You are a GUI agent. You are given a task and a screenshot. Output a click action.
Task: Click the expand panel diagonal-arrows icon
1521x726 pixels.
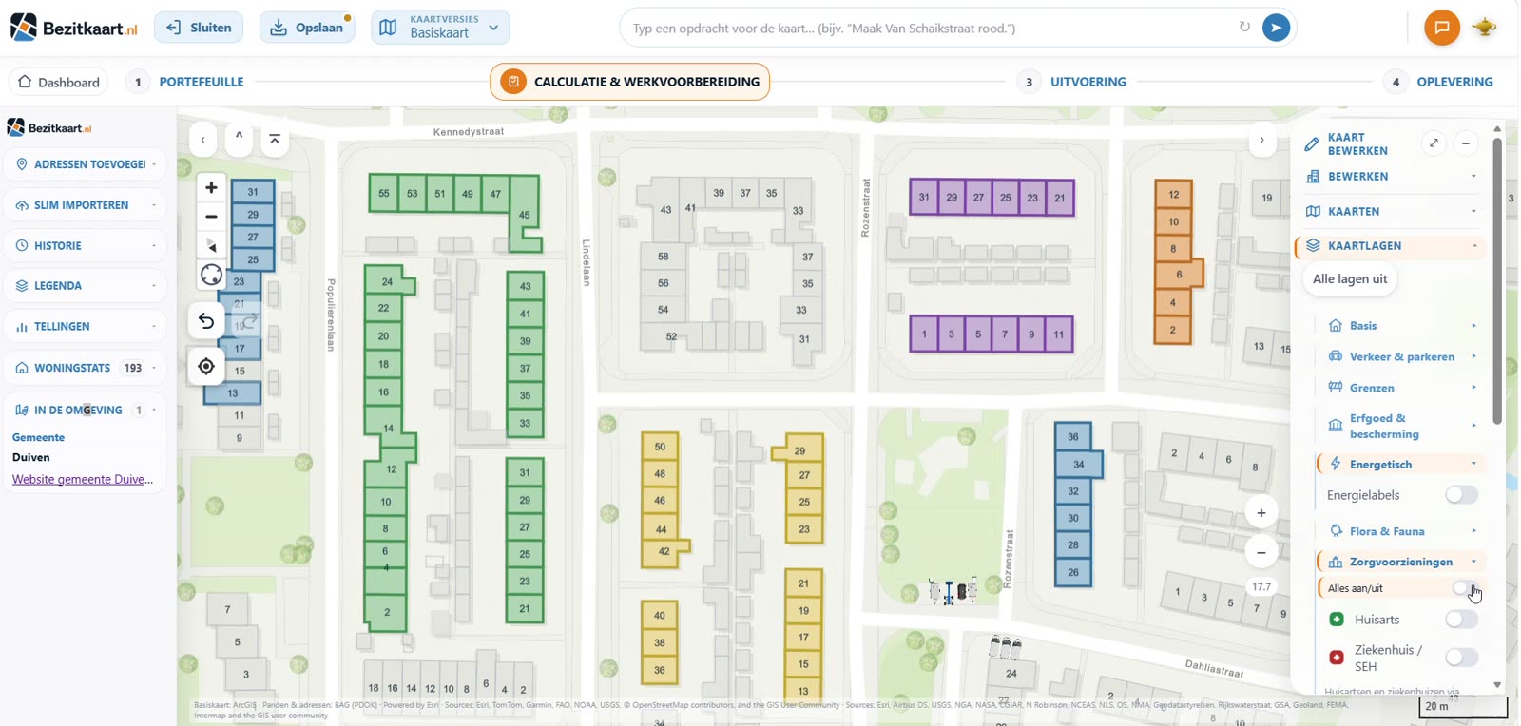[x=1434, y=143]
